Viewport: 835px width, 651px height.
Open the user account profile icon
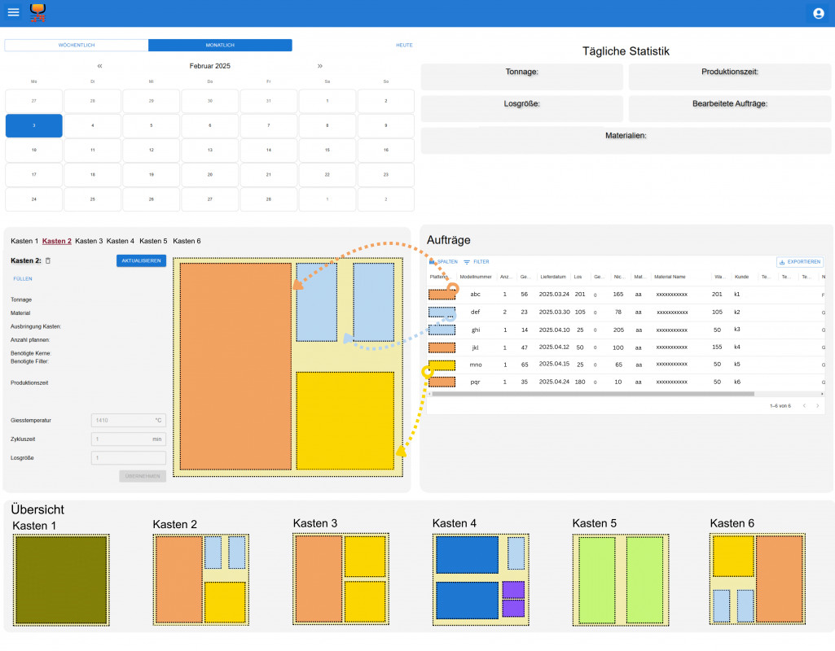pos(819,13)
